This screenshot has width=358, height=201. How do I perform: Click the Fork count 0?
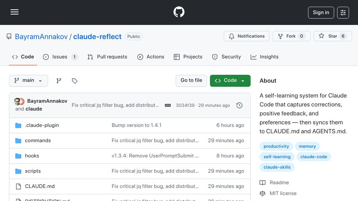(x=302, y=36)
